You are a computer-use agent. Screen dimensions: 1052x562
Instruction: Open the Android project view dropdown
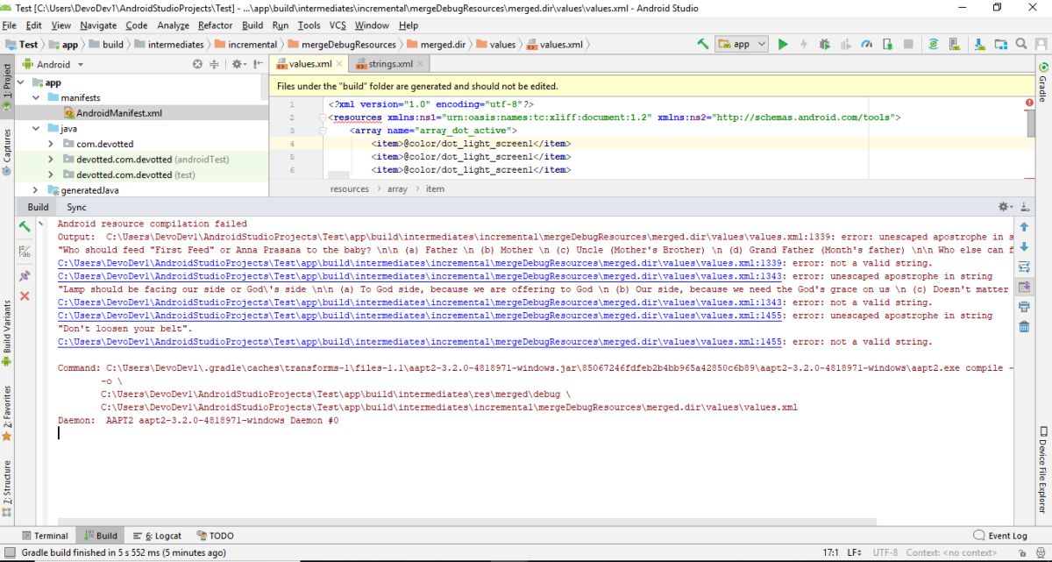coord(53,64)
